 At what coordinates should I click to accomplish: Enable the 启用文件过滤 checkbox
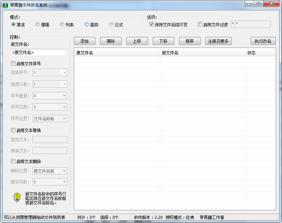(x=200, y=24)
